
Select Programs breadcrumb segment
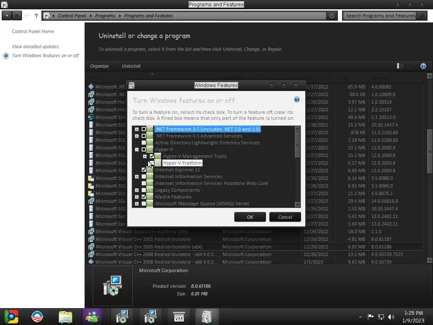pos(105,16)
